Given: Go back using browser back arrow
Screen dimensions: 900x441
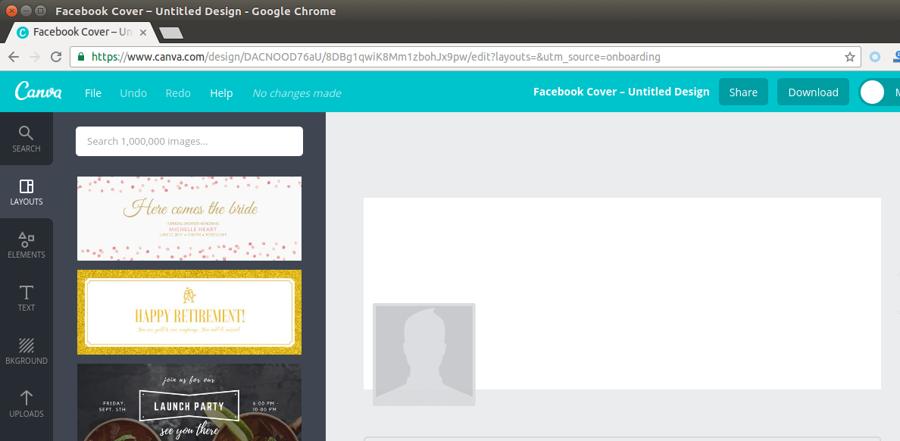Looking at the screenshot, I should point(14,57).
